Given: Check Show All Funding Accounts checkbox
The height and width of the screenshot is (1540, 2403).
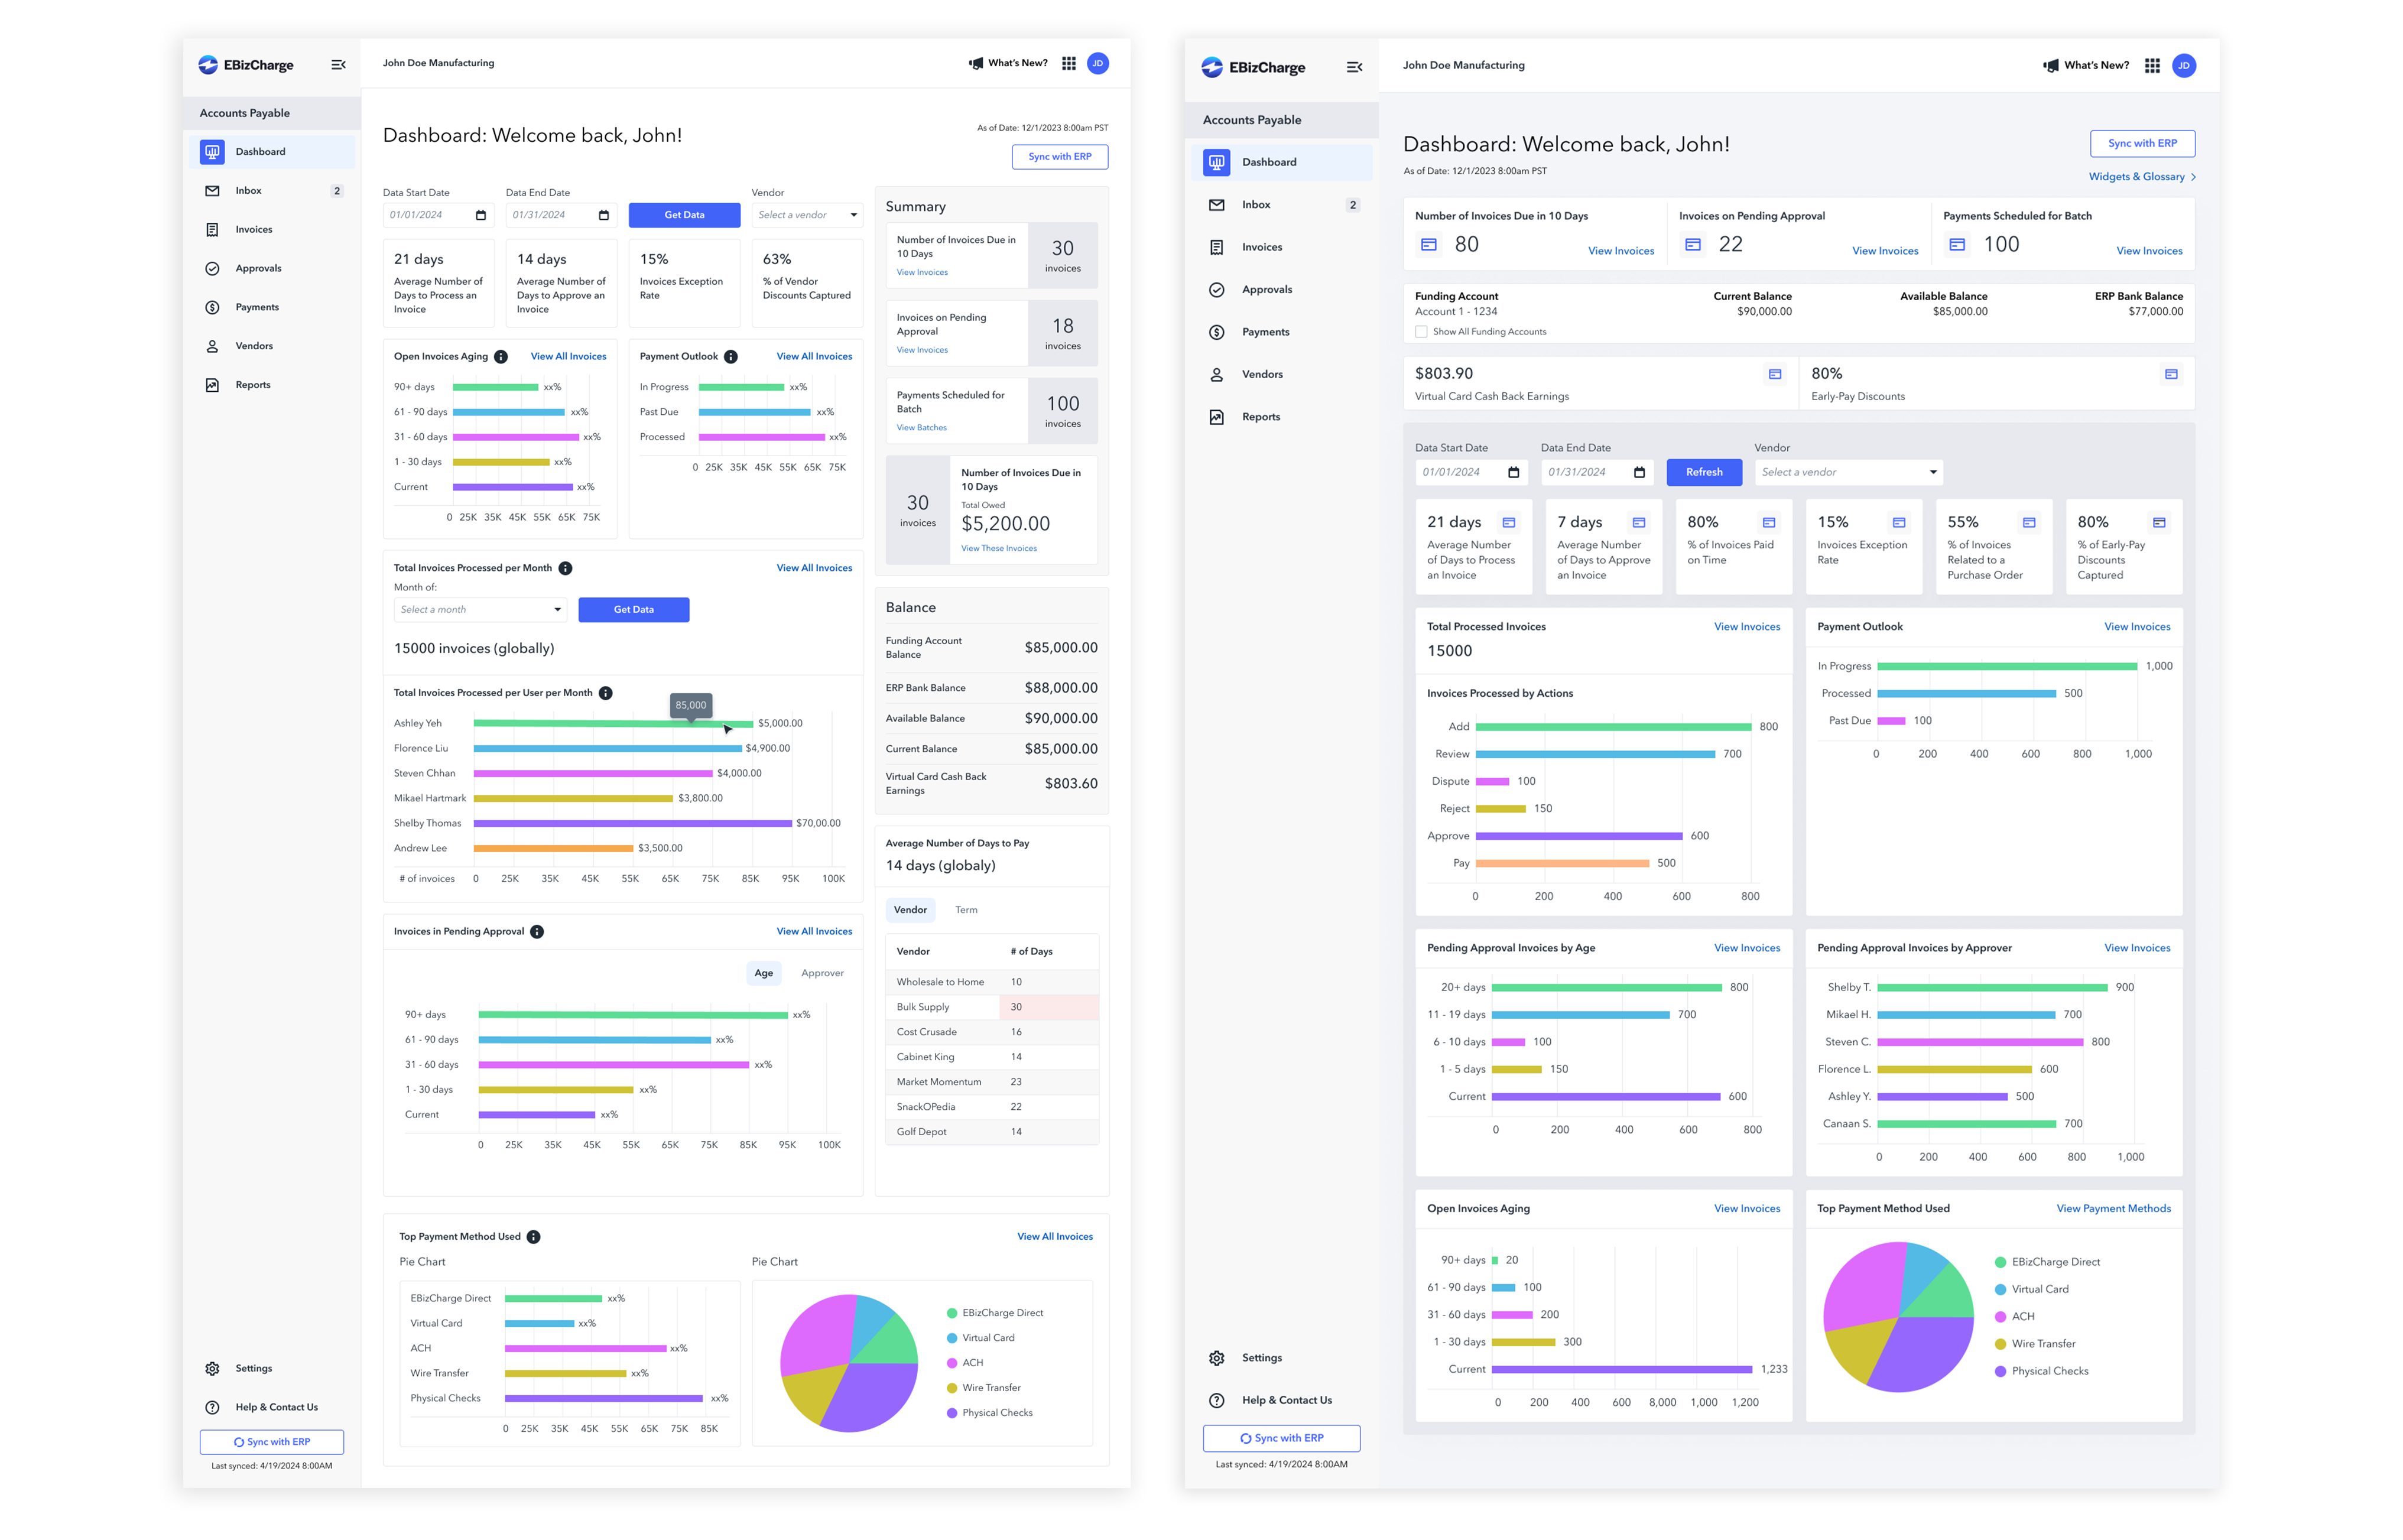Looking at the screenshot, I should click(1421, 332).
